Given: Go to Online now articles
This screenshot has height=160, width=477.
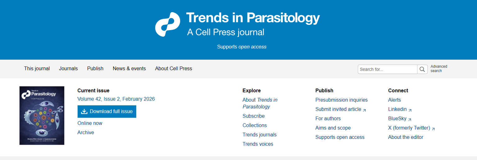Looking at the screenshot, I should point(90,123).
